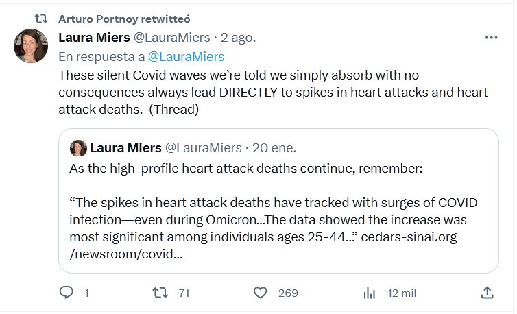517x314 pixels.
Task: Click small avatar in quoted tweet
Action: click(x=78, y=147)
